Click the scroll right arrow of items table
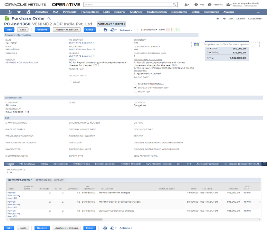 point(259,219)
